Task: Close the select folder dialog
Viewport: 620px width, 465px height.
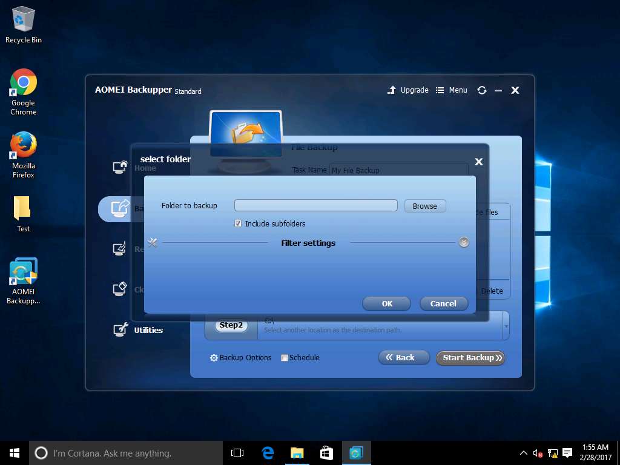Action: [x=479, y=161]
